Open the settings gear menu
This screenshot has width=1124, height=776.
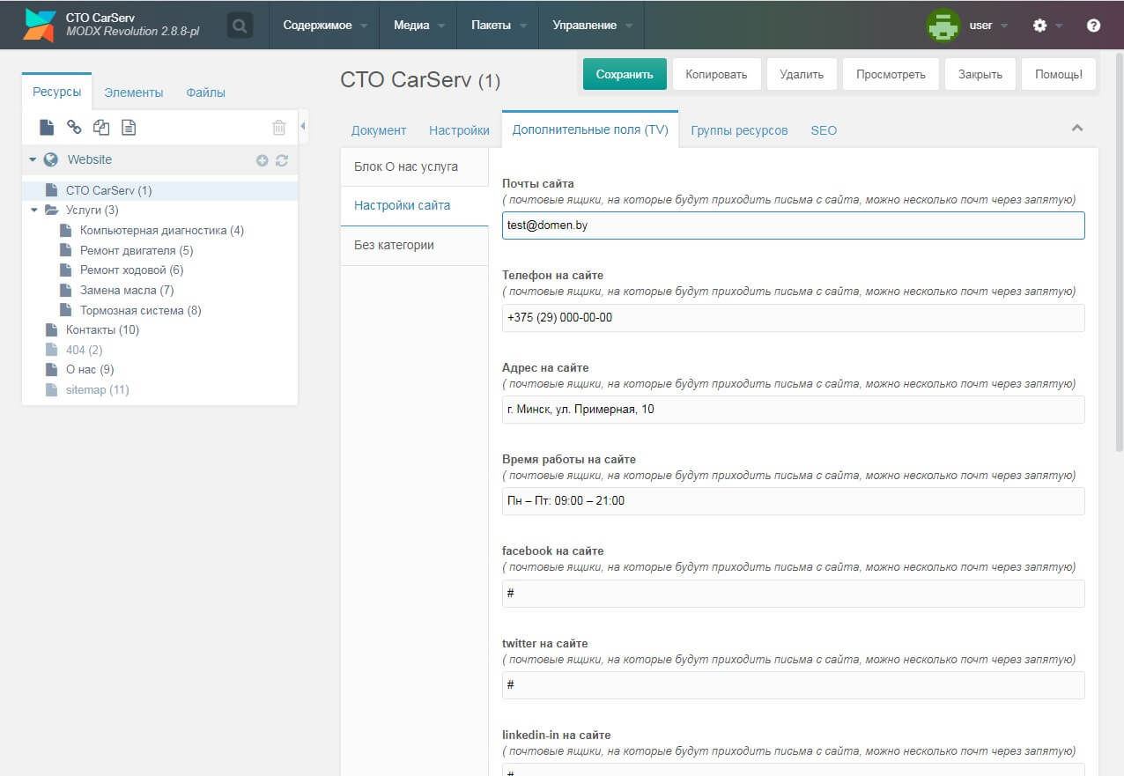[x=1040, y=26]
